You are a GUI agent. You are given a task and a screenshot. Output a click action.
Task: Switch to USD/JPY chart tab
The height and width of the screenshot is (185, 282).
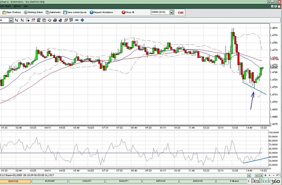(86, 181)
